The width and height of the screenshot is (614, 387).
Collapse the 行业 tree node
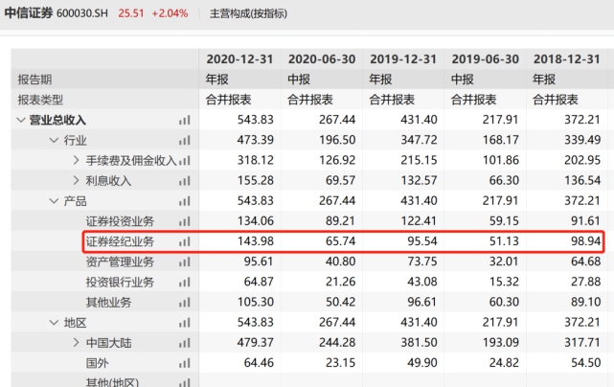[x=54, y=140]
